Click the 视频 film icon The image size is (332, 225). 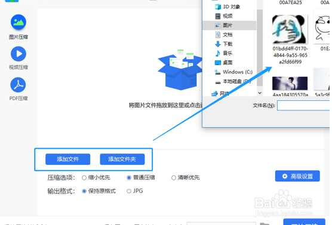coord(218,16)
